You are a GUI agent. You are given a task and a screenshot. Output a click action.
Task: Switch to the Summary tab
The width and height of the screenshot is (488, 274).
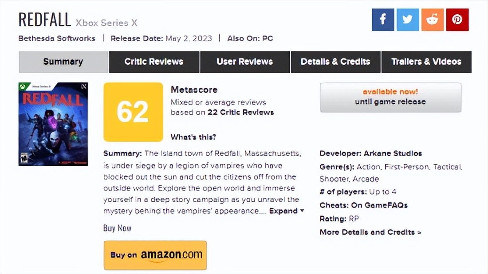(63, 62)
